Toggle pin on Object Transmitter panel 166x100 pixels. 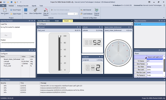click(x=162, y=21)
